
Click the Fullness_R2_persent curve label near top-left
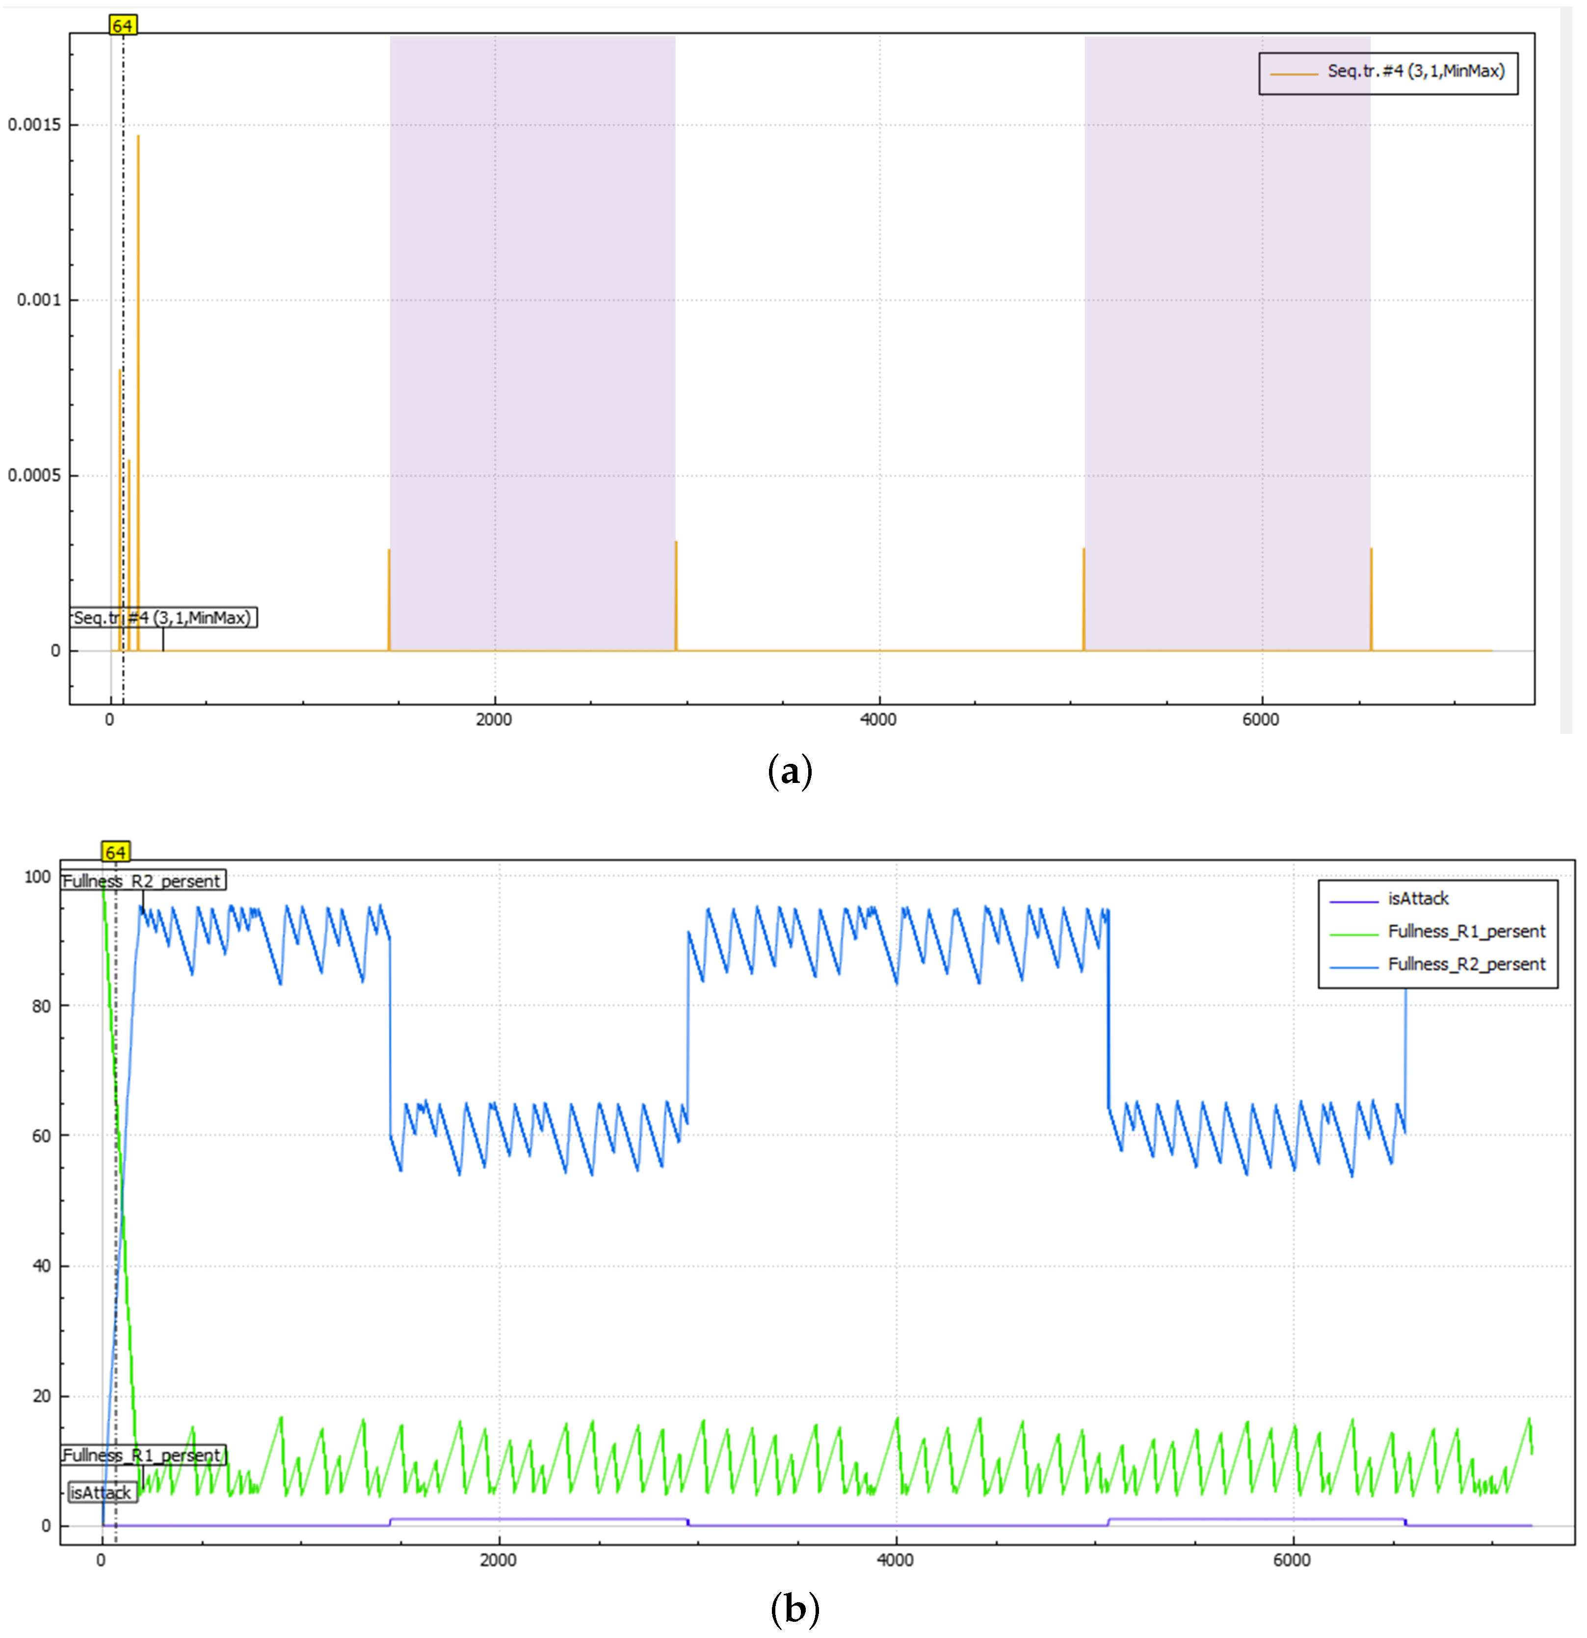(142, 881)
